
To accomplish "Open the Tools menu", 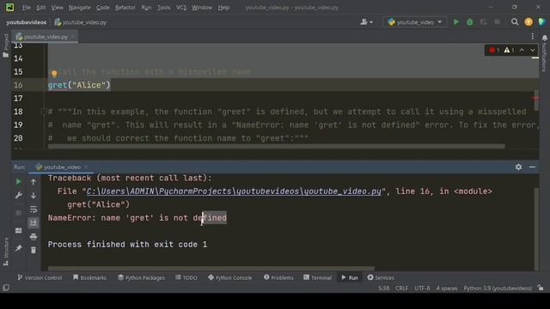I will pyautogui.click(x=163, y=8).
